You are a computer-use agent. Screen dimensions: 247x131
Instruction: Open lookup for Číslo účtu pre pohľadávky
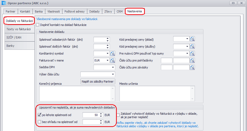coord(192,60)
